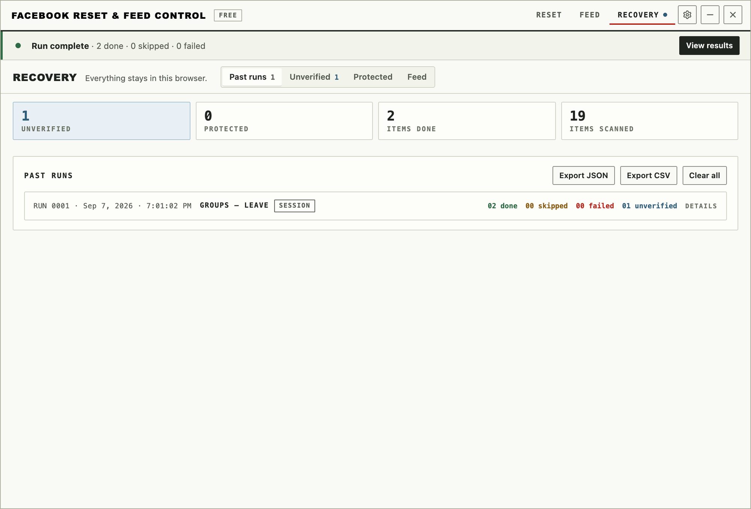Switch to the RESET top tab

[x=549, y=15]
